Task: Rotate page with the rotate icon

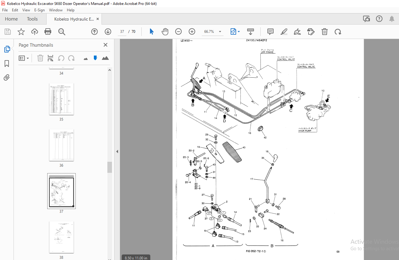Action: pos(338,32)
